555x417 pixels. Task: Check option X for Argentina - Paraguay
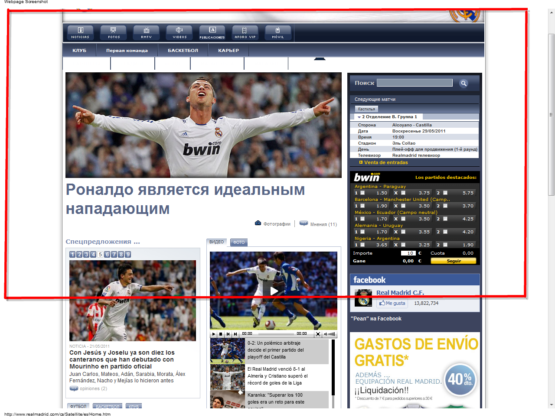click(403, 193)
